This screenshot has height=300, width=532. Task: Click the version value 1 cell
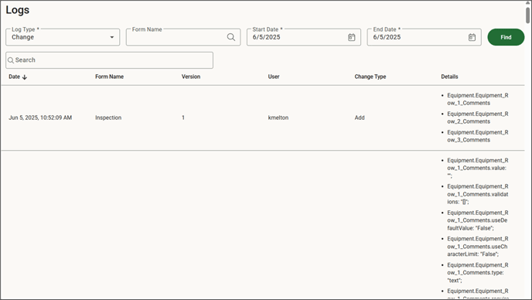point(183,118)
